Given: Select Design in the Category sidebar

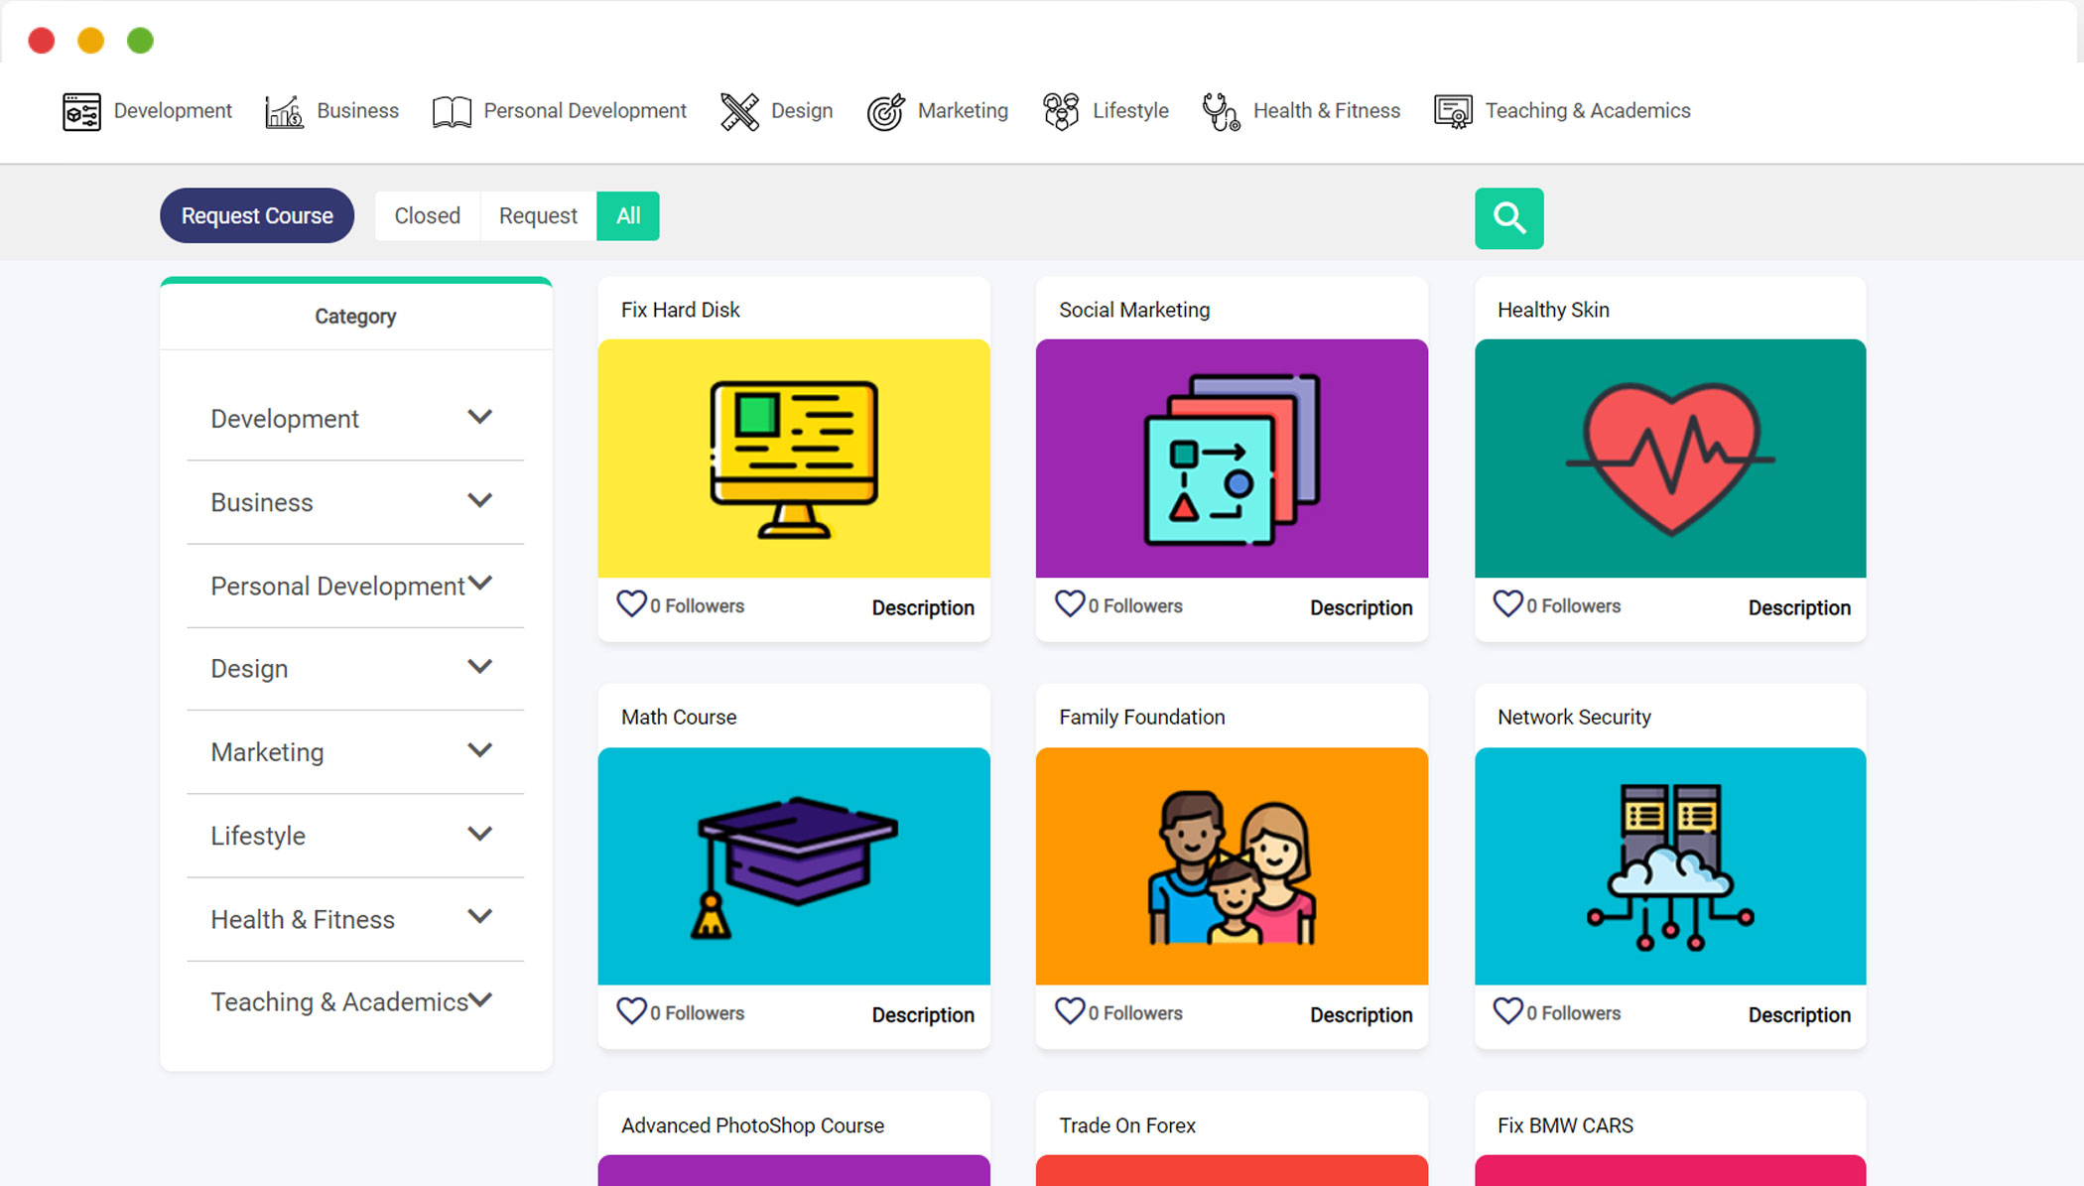Looking at the screenshot, I should coord(249,669).
